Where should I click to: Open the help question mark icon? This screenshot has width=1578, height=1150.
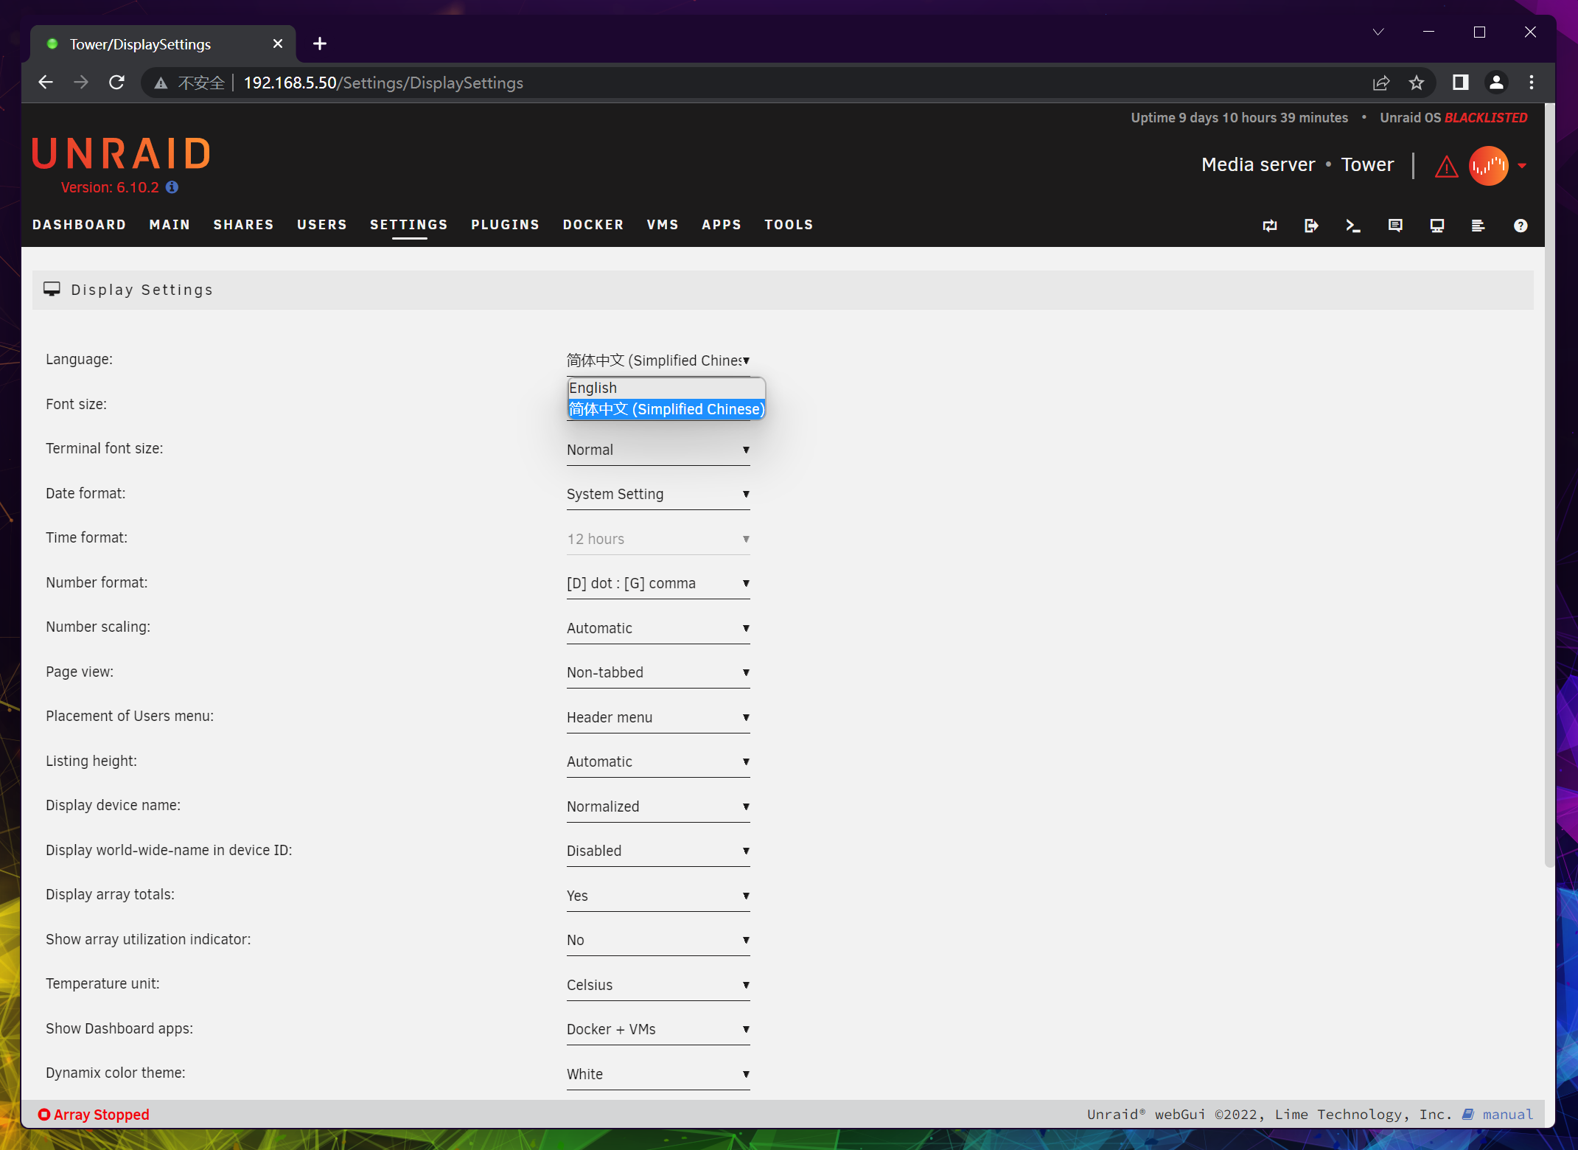(1520, 226)
